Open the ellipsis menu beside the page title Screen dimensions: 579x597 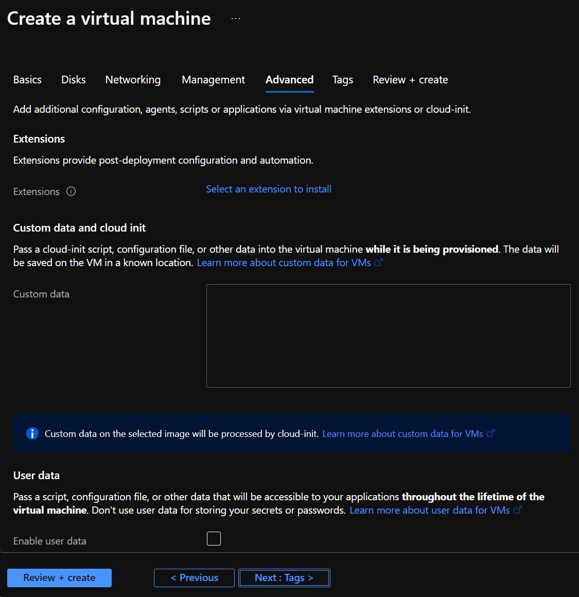235,18
